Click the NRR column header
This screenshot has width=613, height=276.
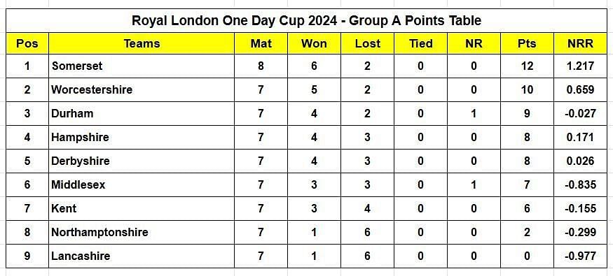[x=581, y=43]
